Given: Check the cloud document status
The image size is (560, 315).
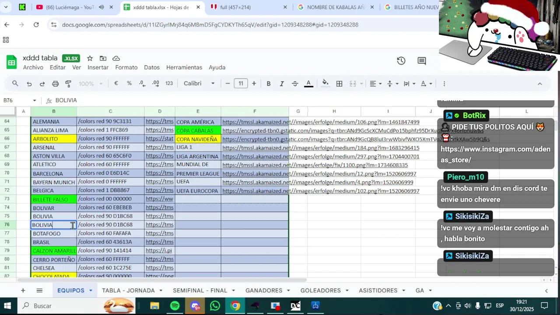Looking at the screenshot, I should point(116,58).
